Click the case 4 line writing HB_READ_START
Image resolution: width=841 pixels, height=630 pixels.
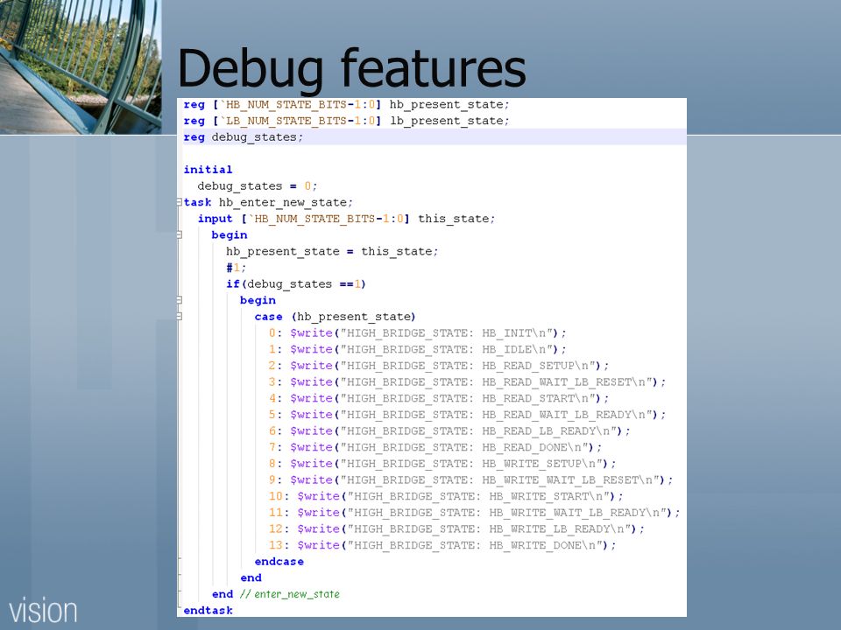tap(439, 398)
